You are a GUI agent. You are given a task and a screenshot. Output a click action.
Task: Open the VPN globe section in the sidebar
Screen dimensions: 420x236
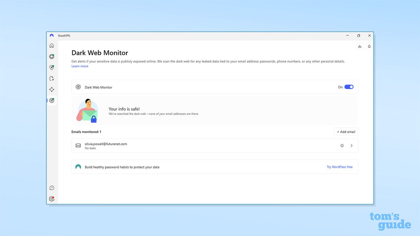click(x=52, y=57)
